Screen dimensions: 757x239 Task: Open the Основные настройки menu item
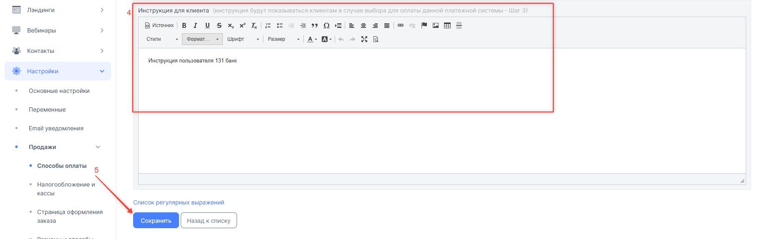click(x=59, y=91)
